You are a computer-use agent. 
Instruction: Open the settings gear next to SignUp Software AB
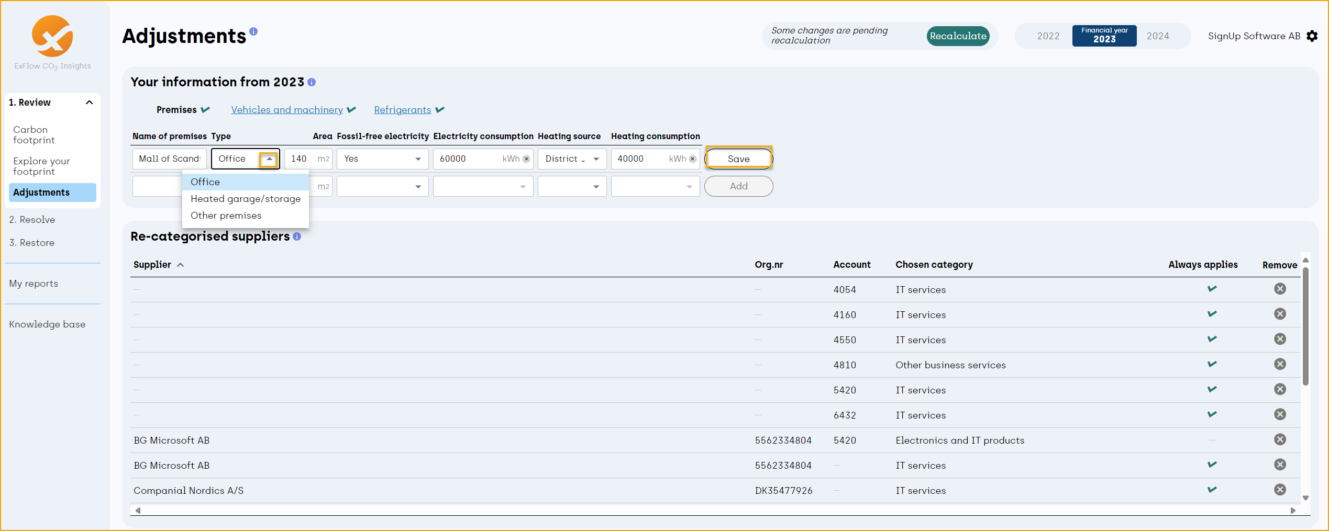tap(1313, 36)
